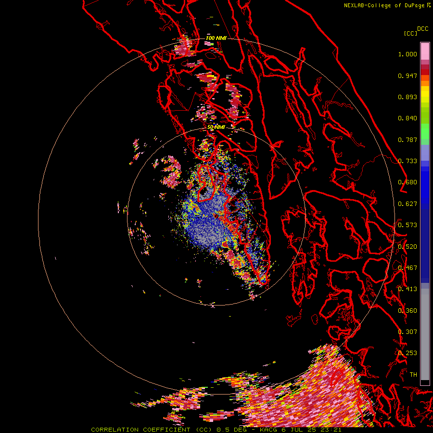
Task: Click the TH threshold label on the scale
Action: point(413,375)
